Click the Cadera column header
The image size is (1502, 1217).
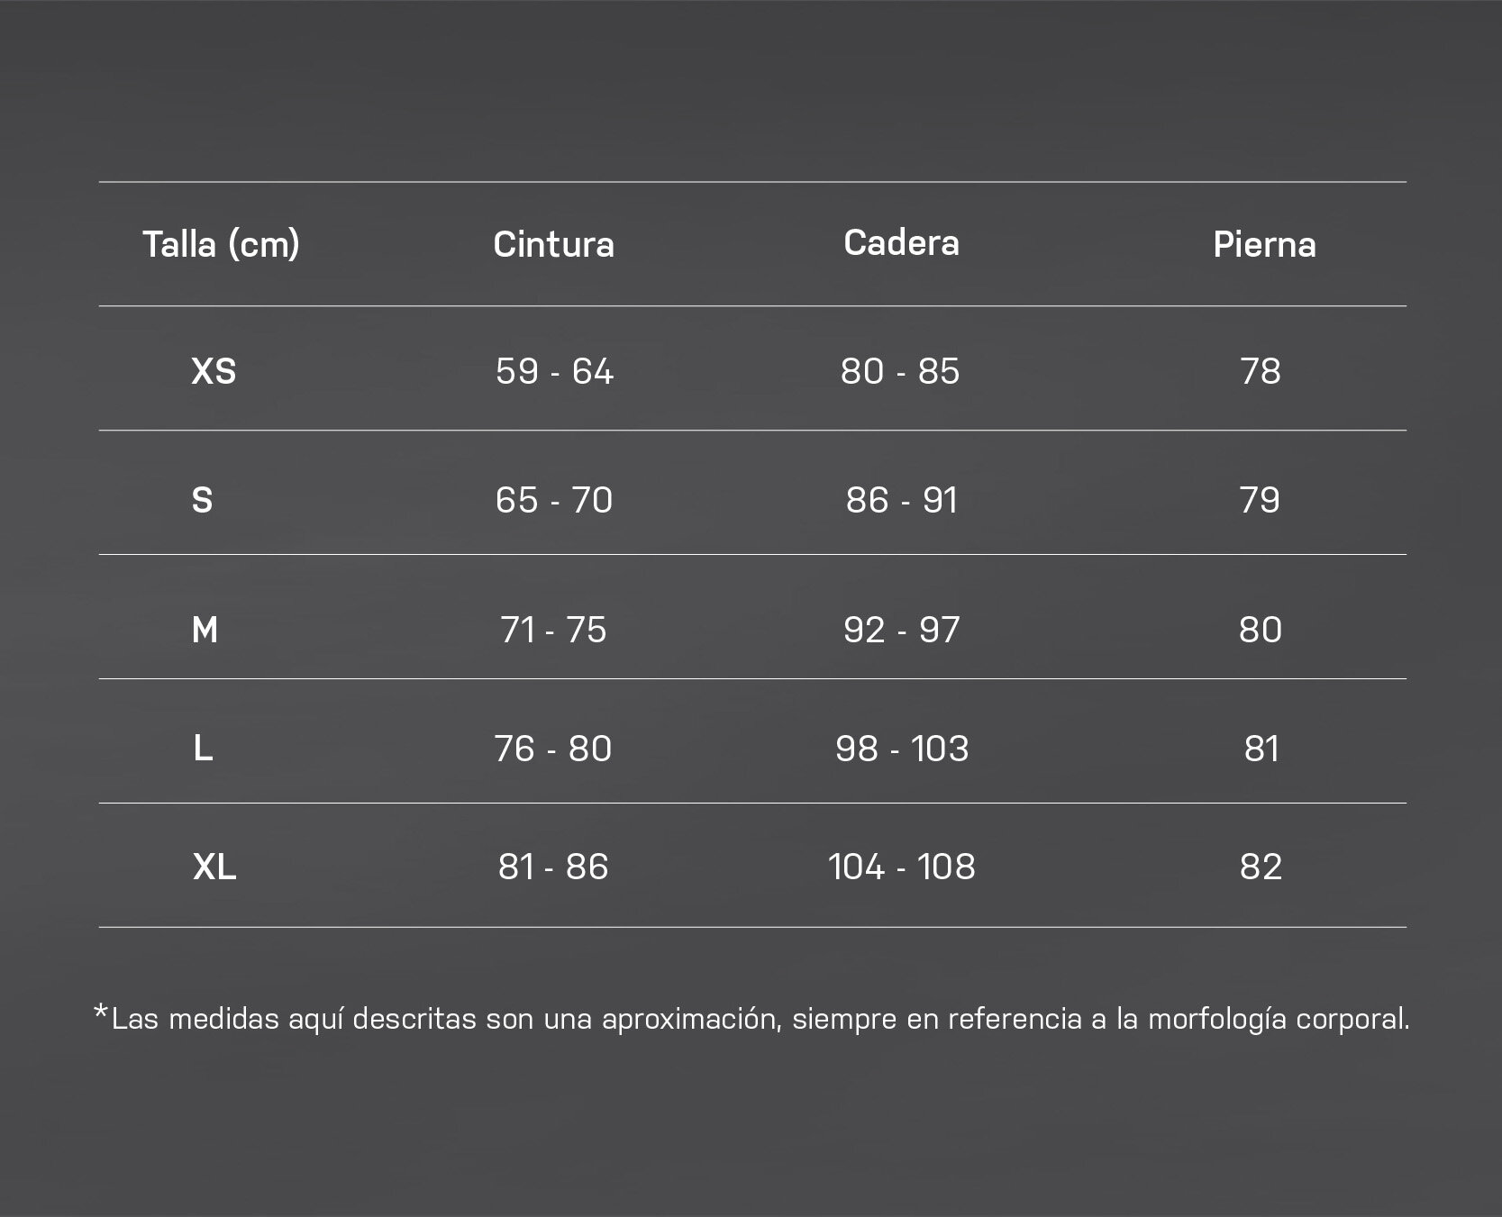coord(901,242)
